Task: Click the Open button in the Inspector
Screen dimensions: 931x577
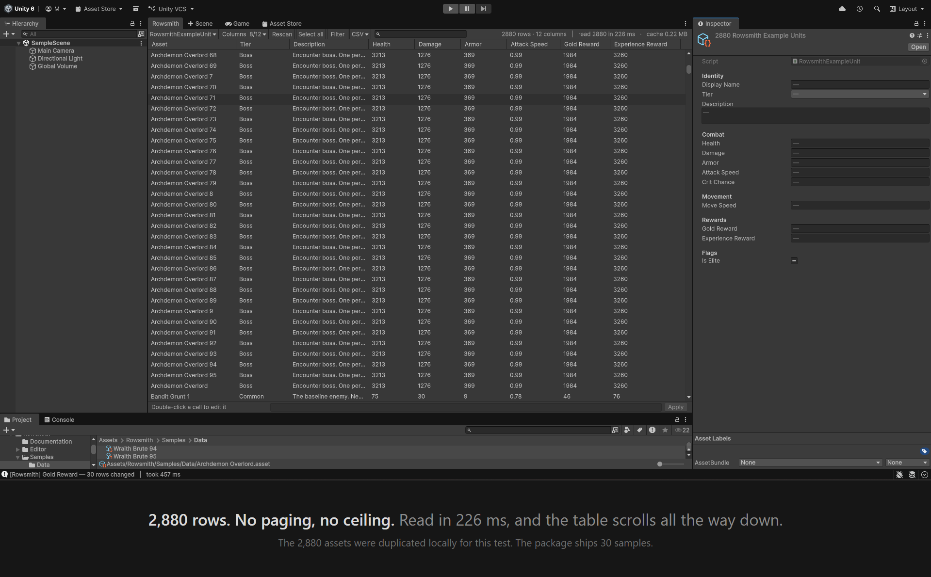Action: (x=918, y=47)
